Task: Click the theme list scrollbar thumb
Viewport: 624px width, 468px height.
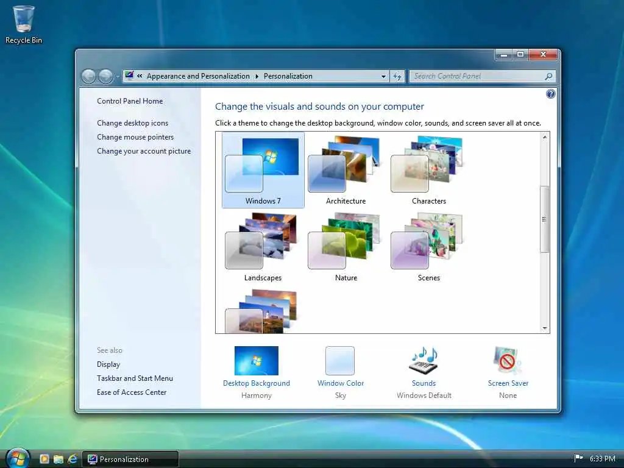Action: tap(544, 219)
